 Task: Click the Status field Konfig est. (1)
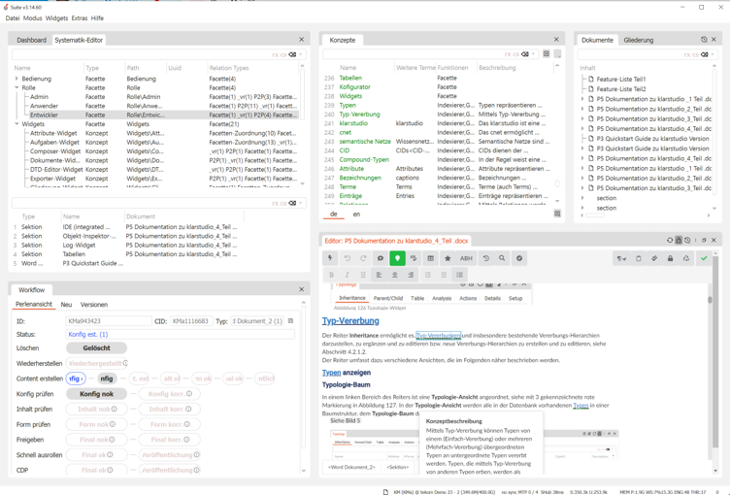tap(181, 334)
